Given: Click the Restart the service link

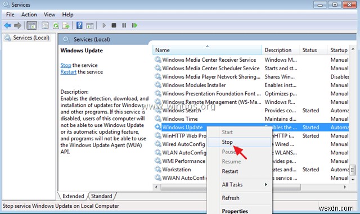Looking at the screenshot, I should [69, 72].
